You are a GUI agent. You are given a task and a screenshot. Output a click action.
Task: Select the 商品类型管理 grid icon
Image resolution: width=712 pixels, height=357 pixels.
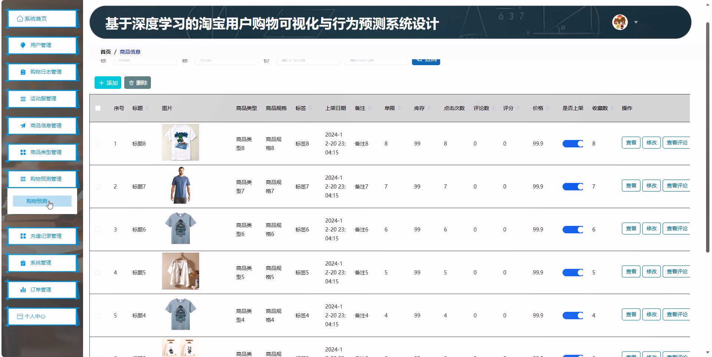tap(22, 152)
